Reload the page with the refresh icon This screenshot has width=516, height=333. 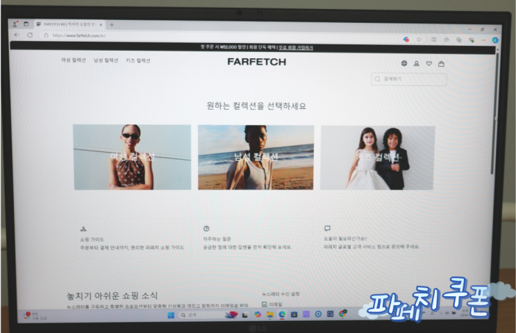point(30,35)
